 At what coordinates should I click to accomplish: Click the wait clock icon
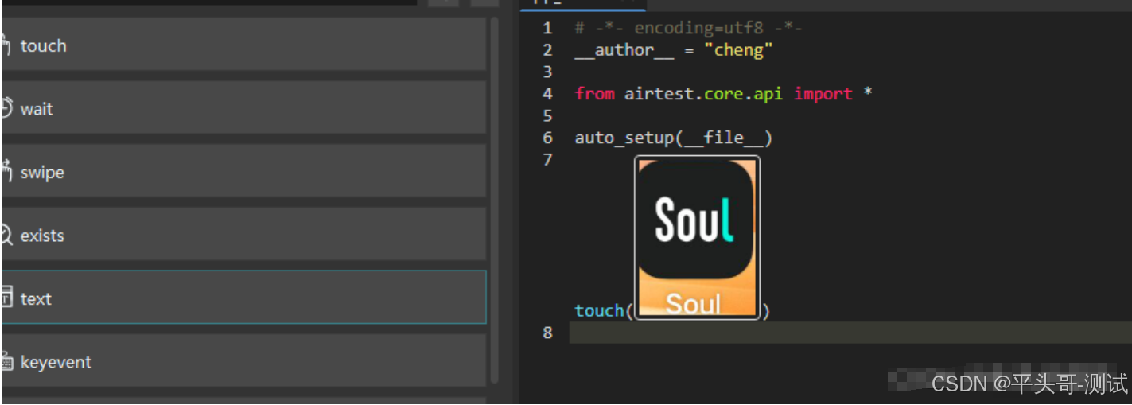6,108
